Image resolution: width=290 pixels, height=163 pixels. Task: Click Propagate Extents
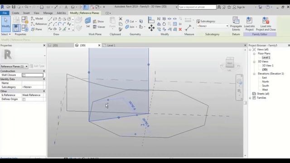pyautogui.click(x=236, y=24)
